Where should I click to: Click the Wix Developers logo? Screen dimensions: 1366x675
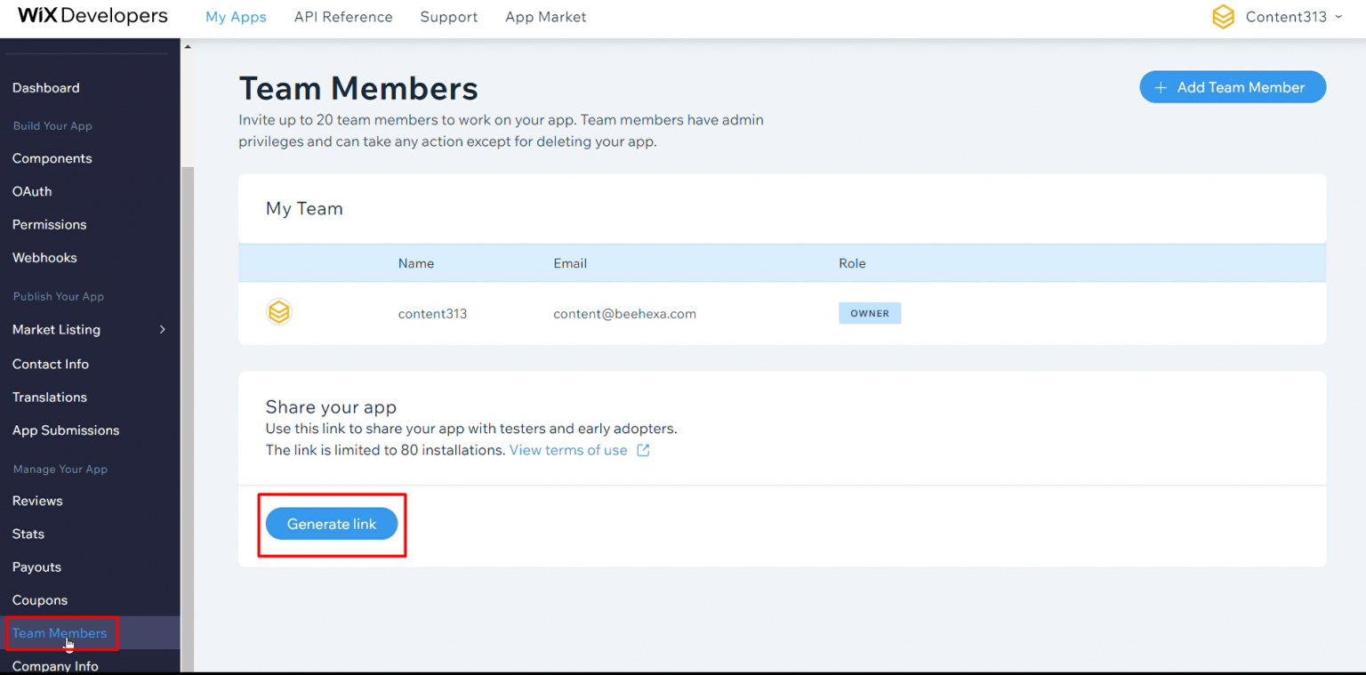[x=92, y=15]
